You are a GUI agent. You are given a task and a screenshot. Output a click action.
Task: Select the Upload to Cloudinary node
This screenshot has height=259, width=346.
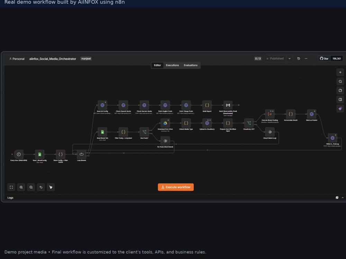(x=207, y=123)
